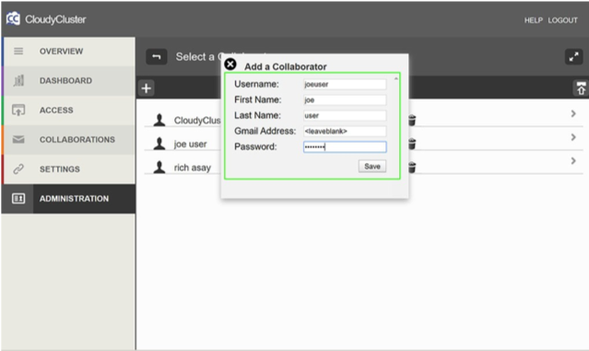Open the Overview section
Screen dimensions: 589x351
click(x=68, y=52)
